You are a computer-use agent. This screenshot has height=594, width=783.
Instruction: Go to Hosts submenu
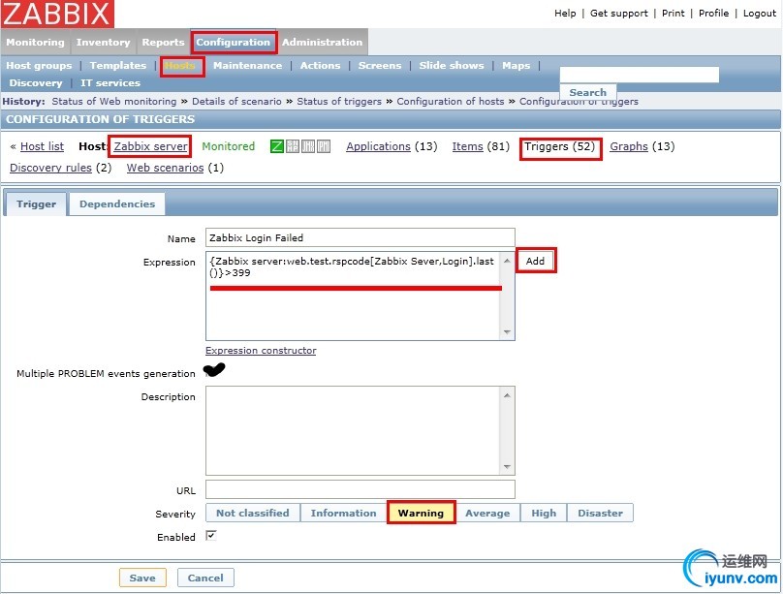(180, 65)
